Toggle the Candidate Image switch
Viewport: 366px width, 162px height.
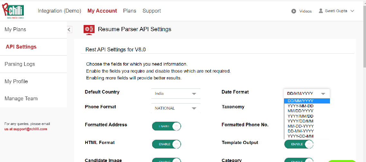(x=166, y=160)
